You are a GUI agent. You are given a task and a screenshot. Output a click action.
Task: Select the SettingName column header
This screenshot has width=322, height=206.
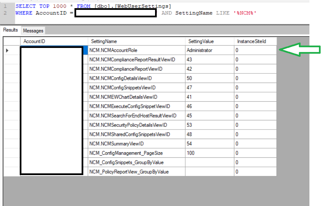coord(137,41)
